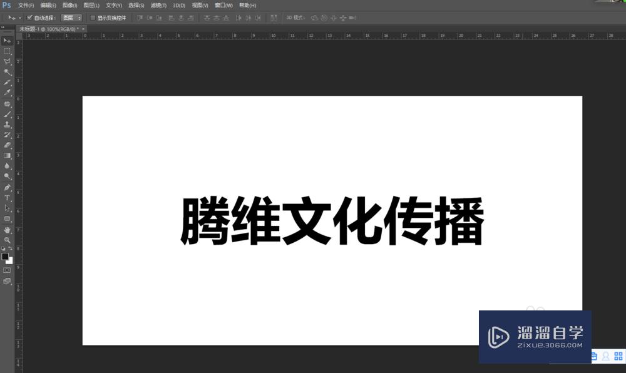Select the Pen tool
626x373 pixels.
(x=7, y=188)
